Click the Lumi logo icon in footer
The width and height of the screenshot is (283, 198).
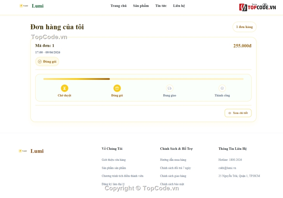(23, 151)
